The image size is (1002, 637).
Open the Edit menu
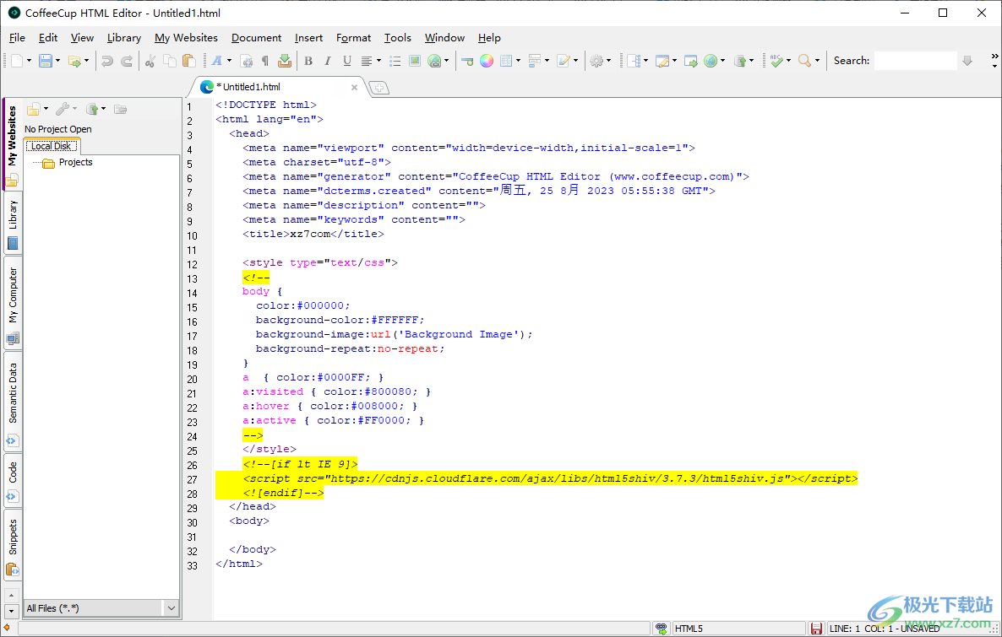point(48,38)
